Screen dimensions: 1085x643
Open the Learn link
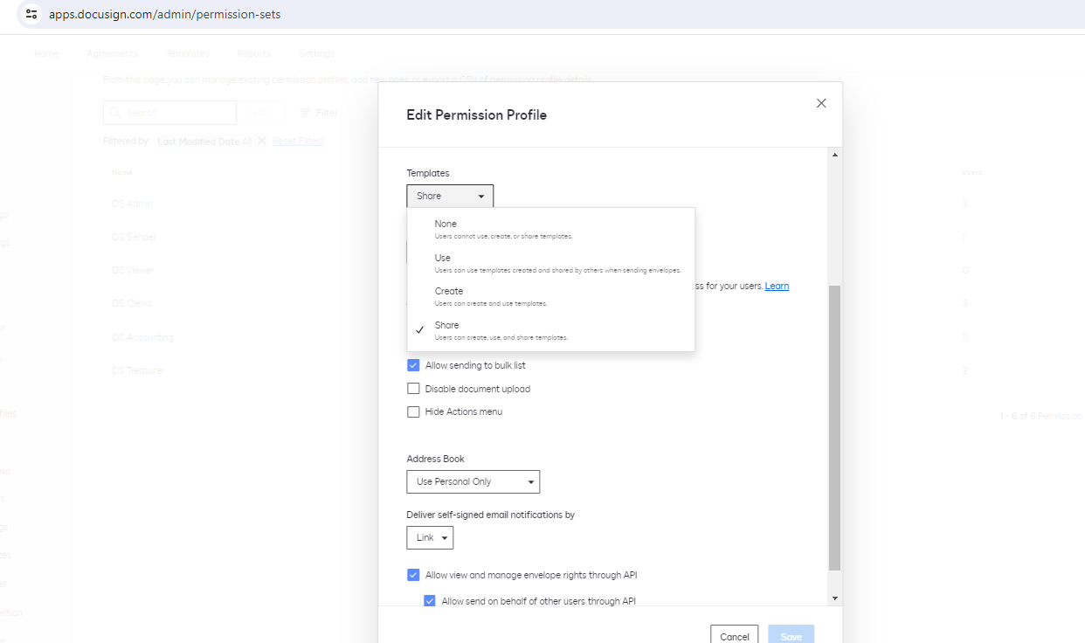777,287
